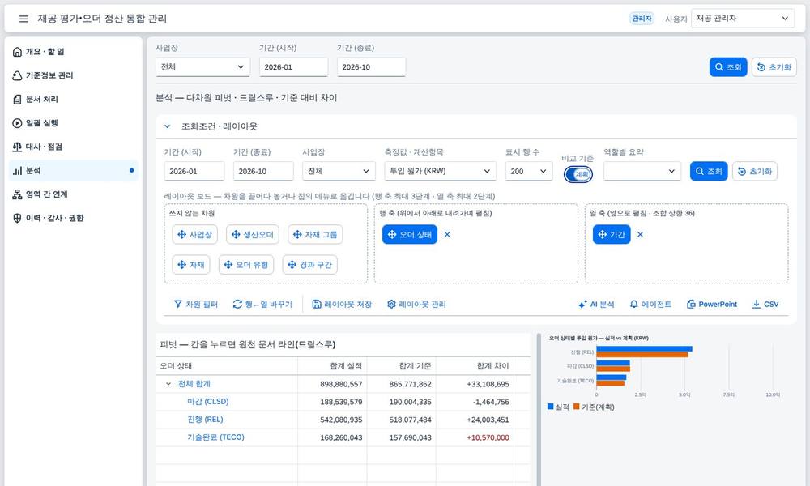
Task: Toggle the 비교 기준 계획 switch
Action: (578, 175)
